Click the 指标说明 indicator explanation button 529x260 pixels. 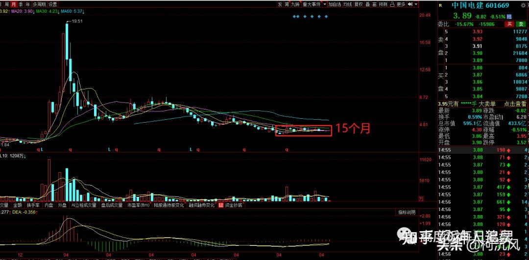click(x=407, y=212)
